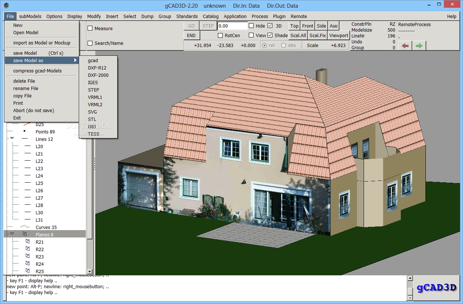Select L31 in the object tree
This screenshot has height=304, width=463.
(39, 220)
